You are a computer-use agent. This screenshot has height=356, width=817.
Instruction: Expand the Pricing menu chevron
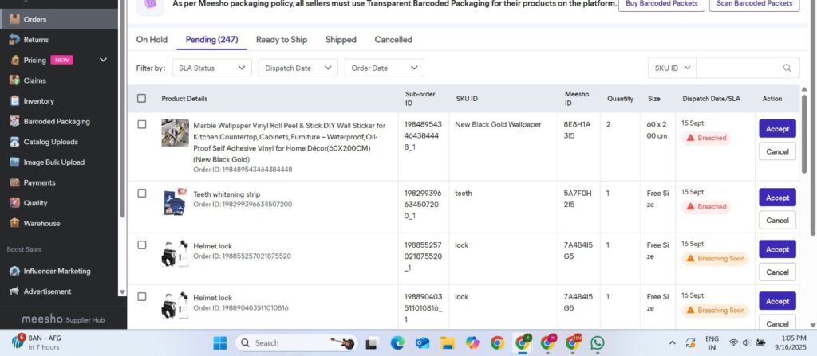pos(103,60)
